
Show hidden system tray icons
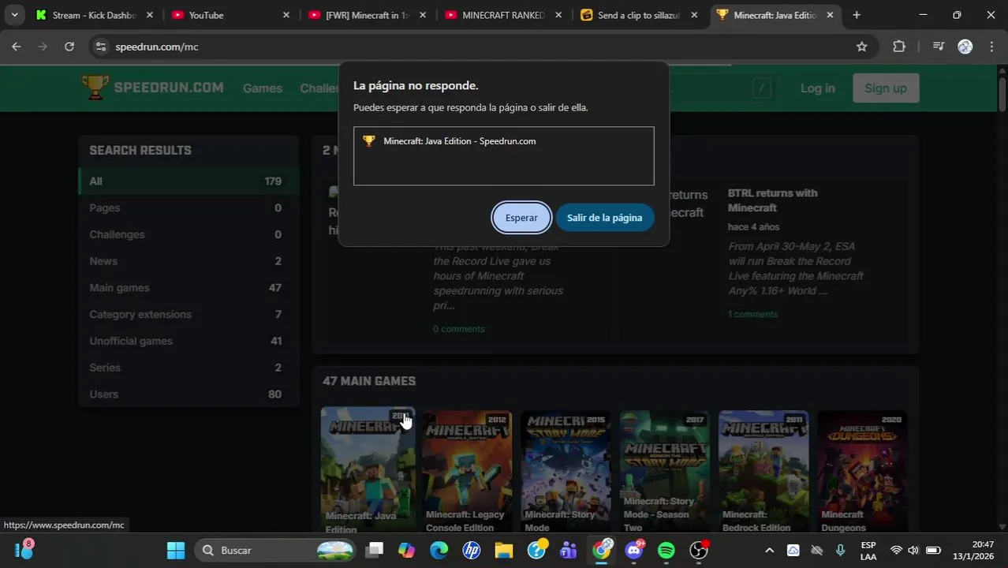[769, 550]
